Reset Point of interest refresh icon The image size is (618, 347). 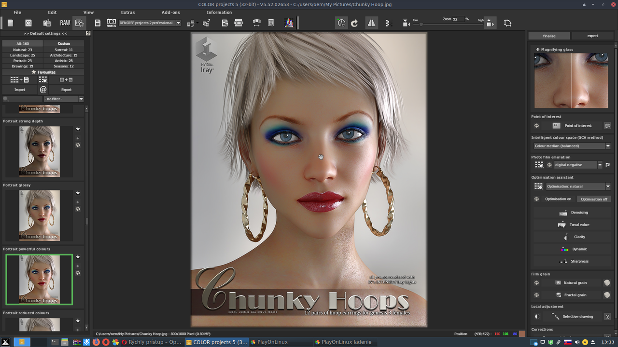[536, 125]
